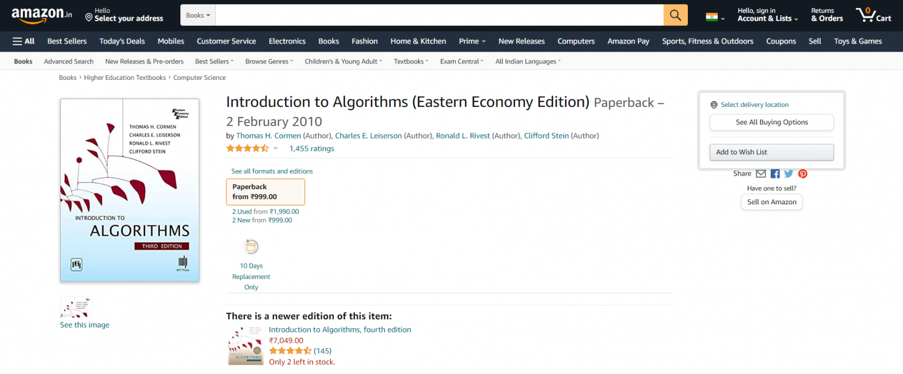Click the search magnifier button
903x374 pixels.
pyautogui.click(x=675, y=15)
